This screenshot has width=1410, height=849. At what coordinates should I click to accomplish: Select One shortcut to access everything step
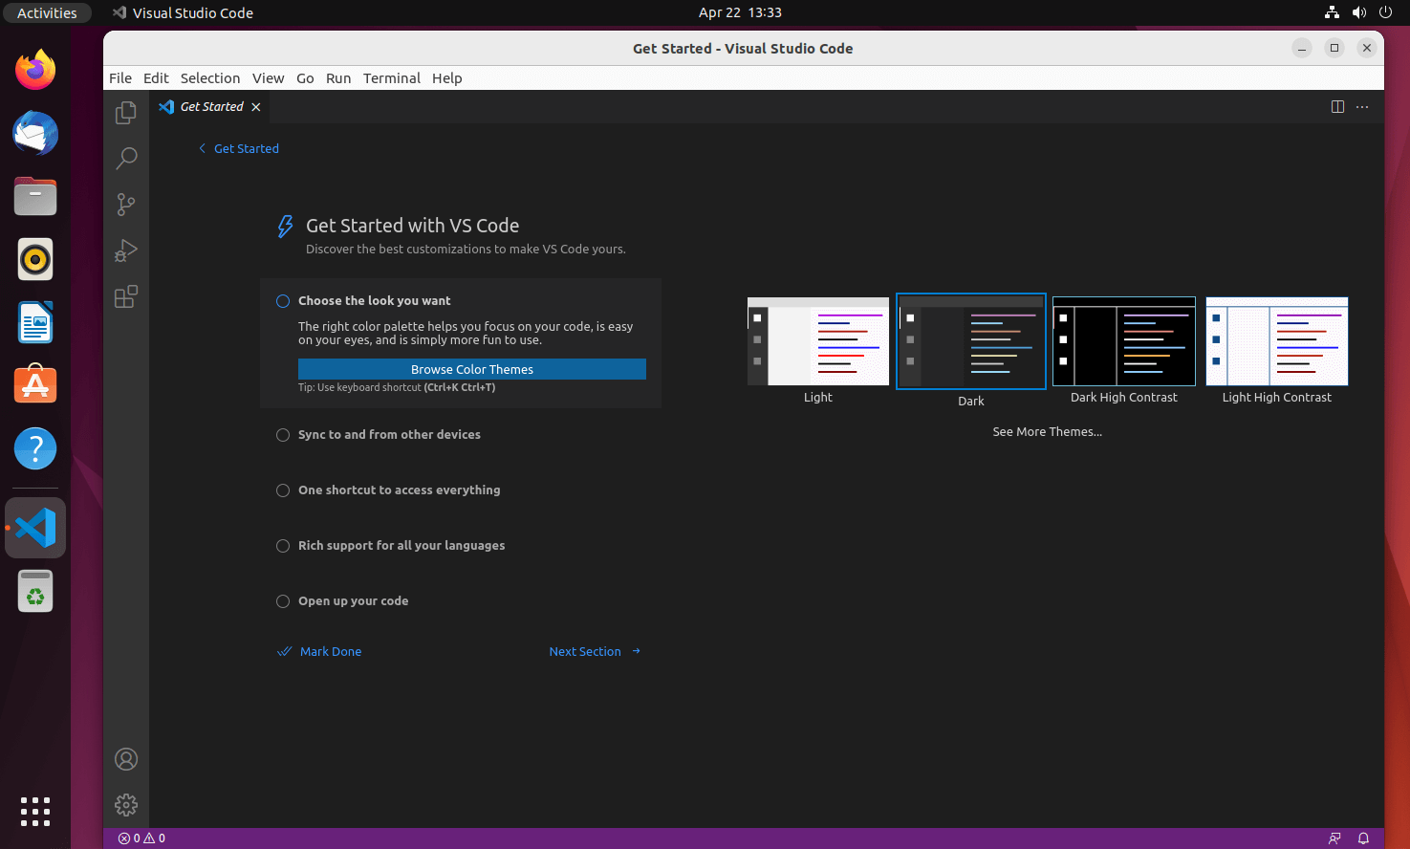tap(399, 490)
